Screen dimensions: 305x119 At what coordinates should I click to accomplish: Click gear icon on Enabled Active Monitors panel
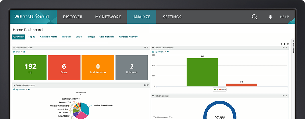click(x=284, y=48)
